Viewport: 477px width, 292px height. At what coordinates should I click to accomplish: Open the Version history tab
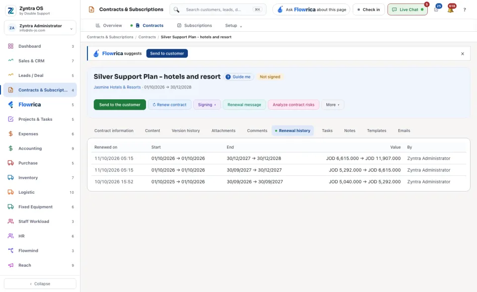click(x=185, y=131)
